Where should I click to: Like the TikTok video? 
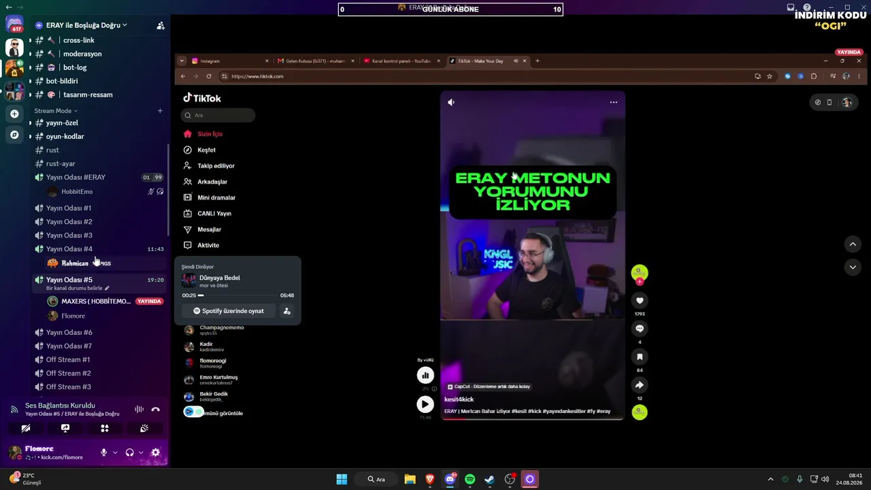(640, 300)
